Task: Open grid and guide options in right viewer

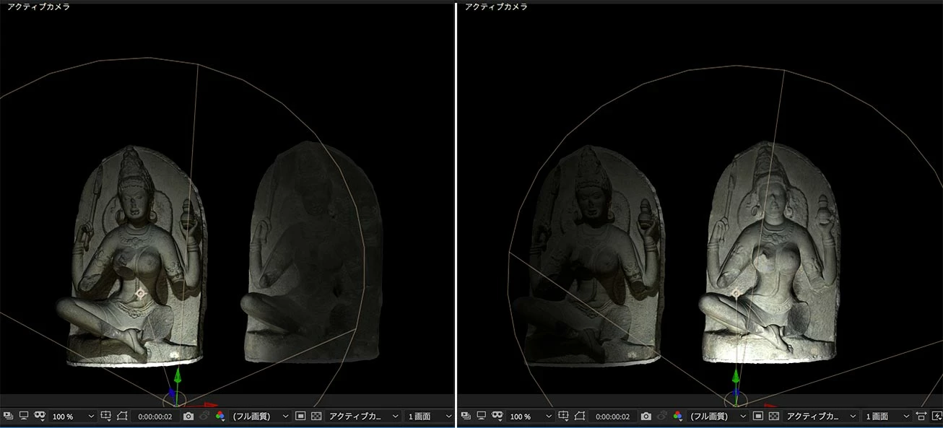Action: coord(564,416)
